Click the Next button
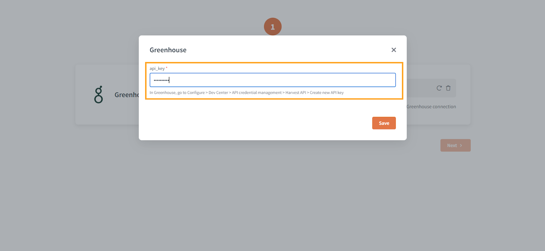The width and height of the screenshot is (545, 251). click(x=455, y=145)
